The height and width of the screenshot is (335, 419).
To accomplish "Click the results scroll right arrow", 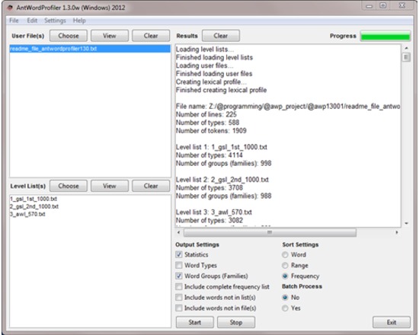I will (x=397, y=232).
